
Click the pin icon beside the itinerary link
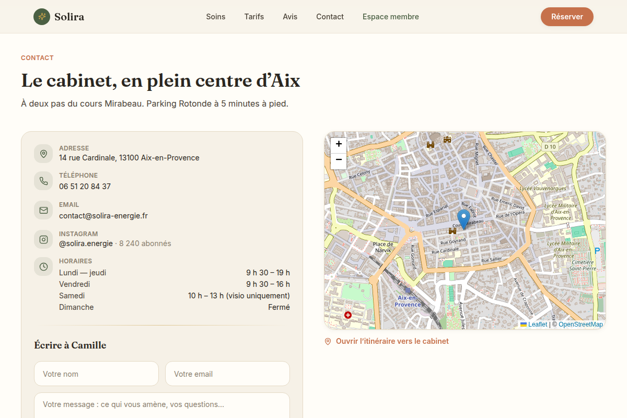click(x=328, y=341)
